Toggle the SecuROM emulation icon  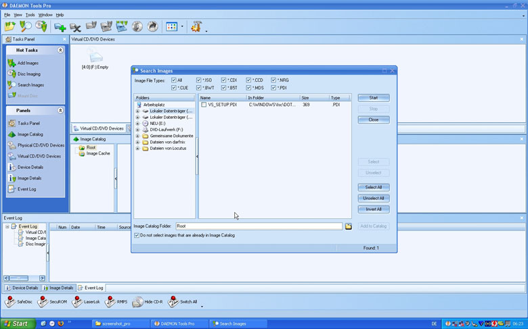click(43, 302)
